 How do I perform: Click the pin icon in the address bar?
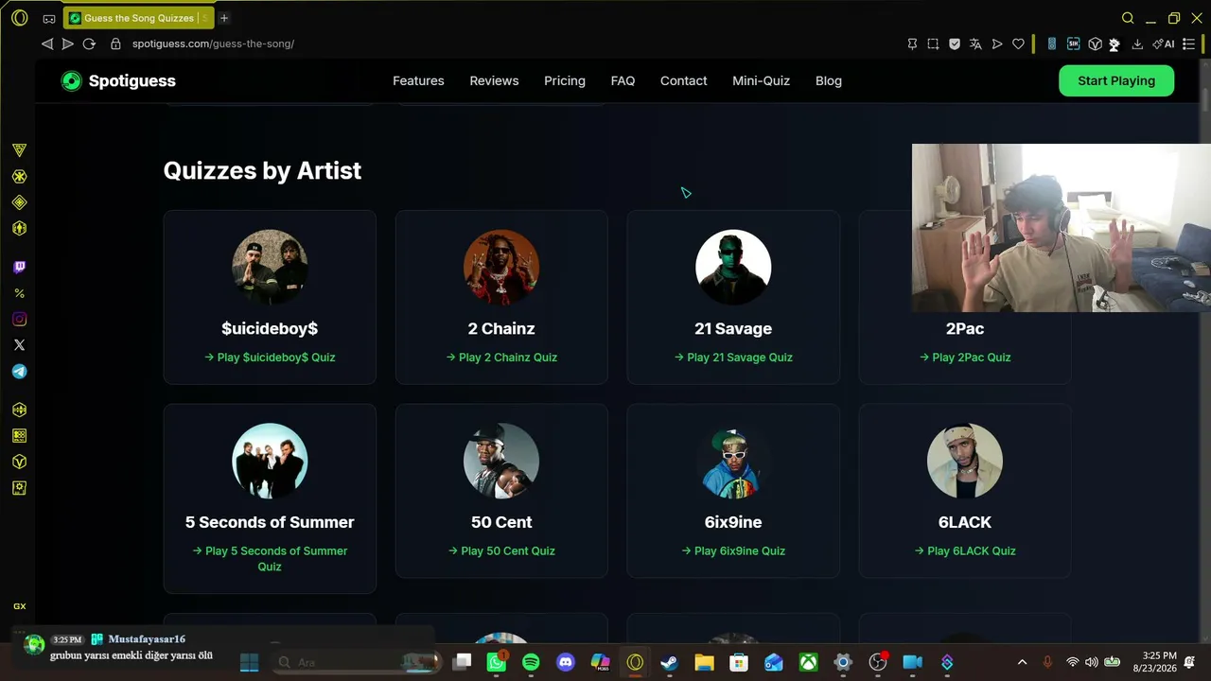pyautogui.click(x=912, y=44)
